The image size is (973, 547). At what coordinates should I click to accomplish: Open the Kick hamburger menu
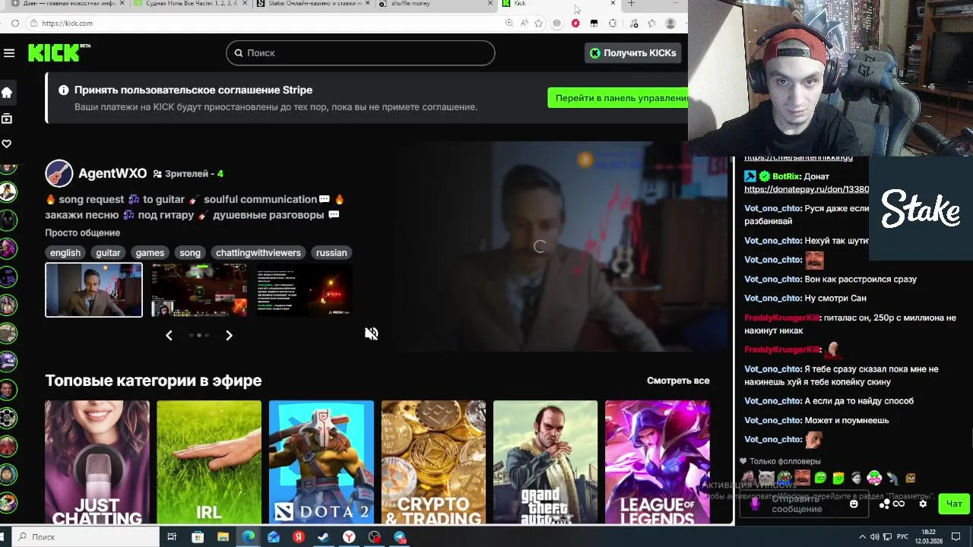click(x=9, y=53)
